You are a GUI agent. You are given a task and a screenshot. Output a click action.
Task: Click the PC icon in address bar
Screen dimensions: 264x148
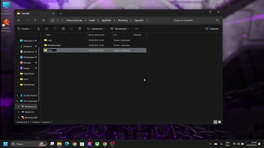click(x=52, y=20)
